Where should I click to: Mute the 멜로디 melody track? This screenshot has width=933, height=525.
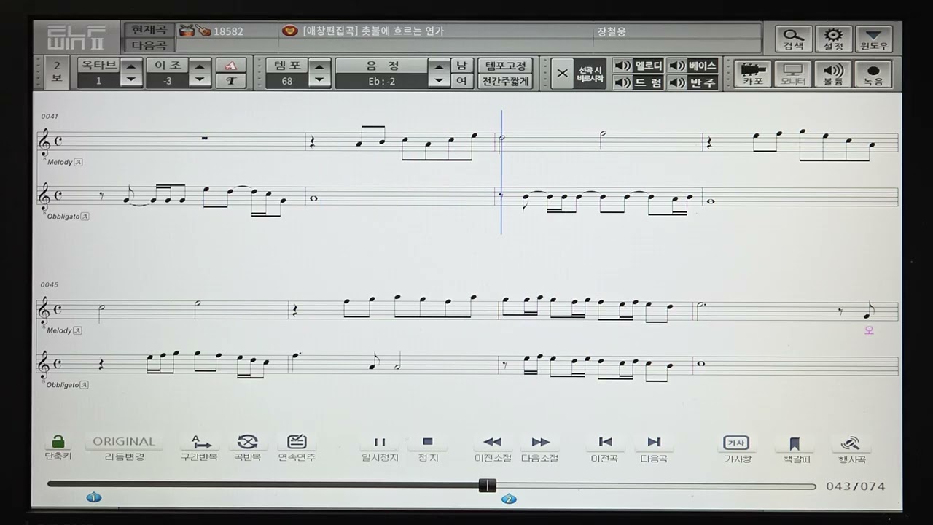(x=639, y=66)
